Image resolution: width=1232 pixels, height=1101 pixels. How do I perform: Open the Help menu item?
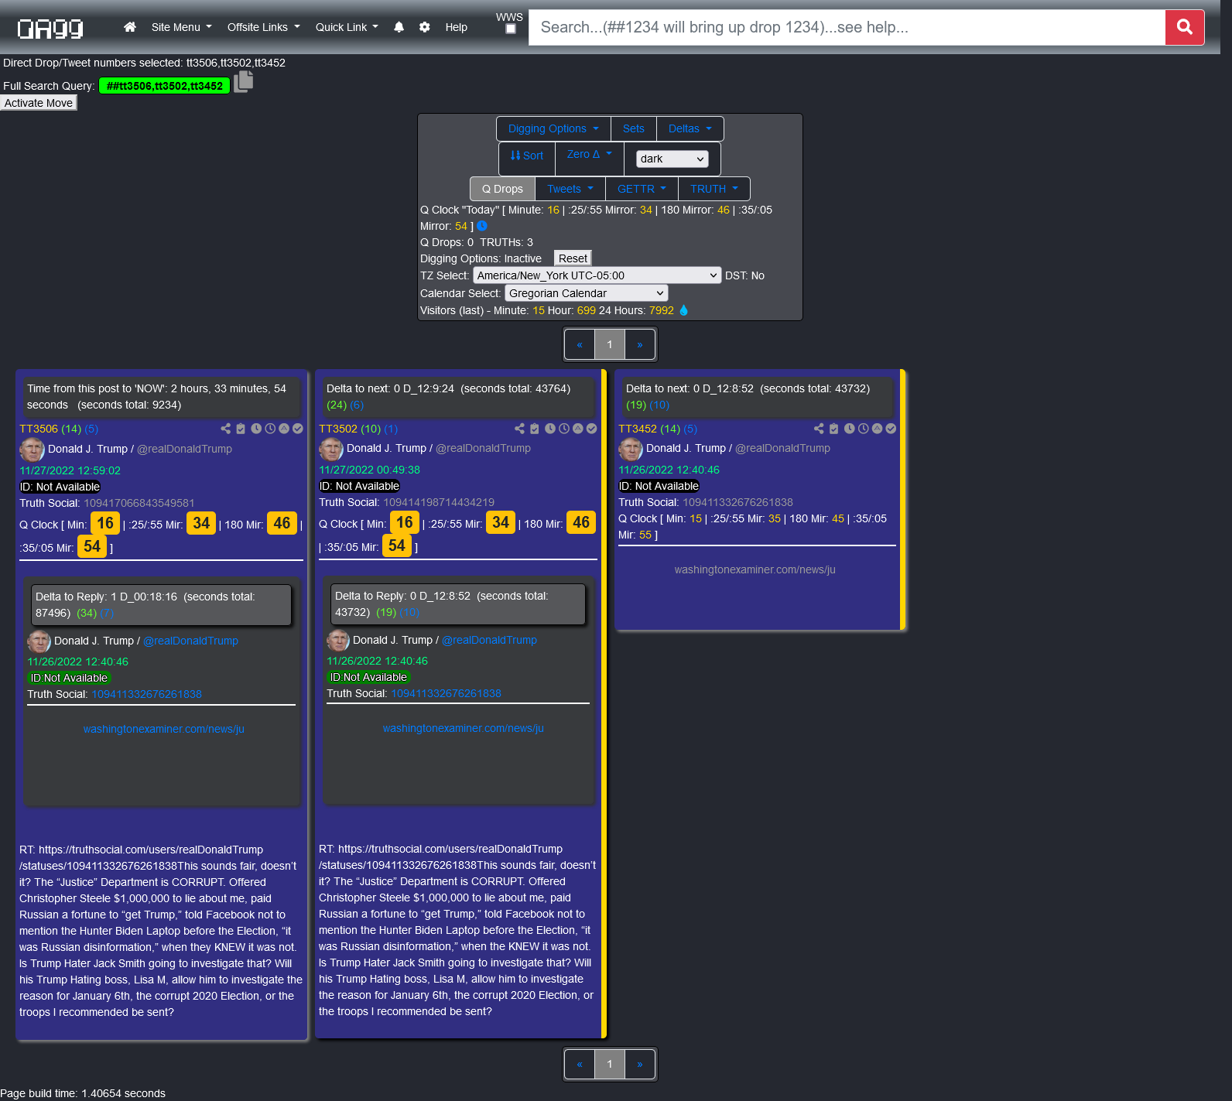click(x=457, y=27)
